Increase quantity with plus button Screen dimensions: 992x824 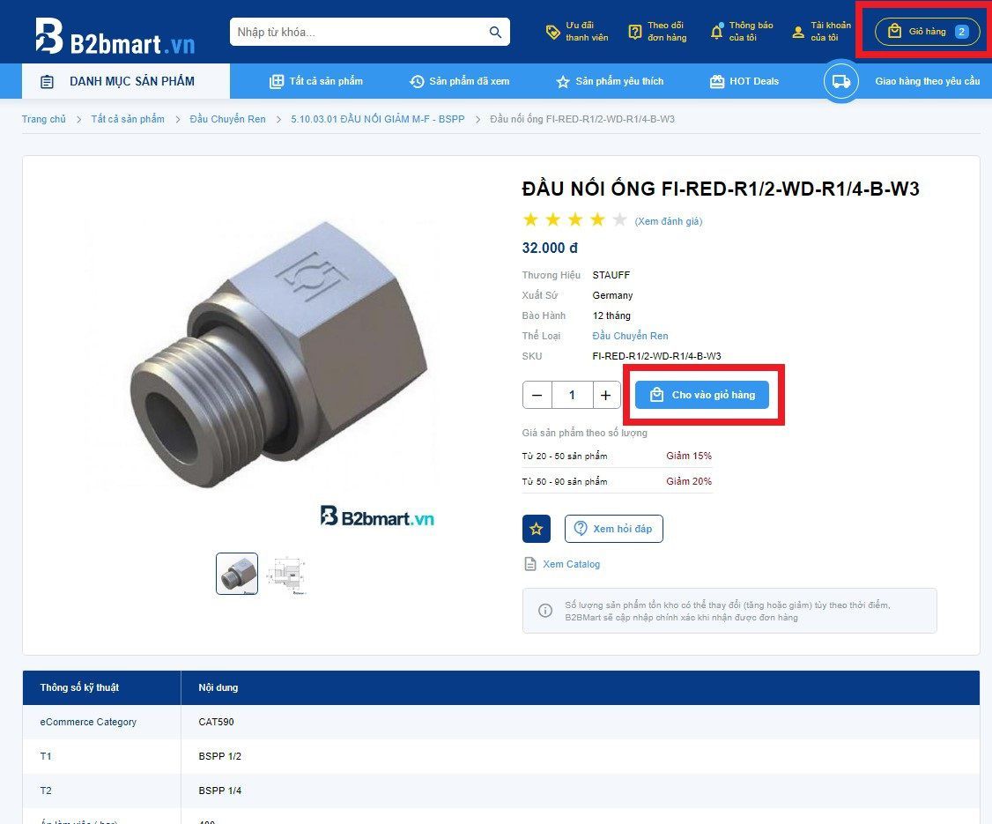[606, 395]
